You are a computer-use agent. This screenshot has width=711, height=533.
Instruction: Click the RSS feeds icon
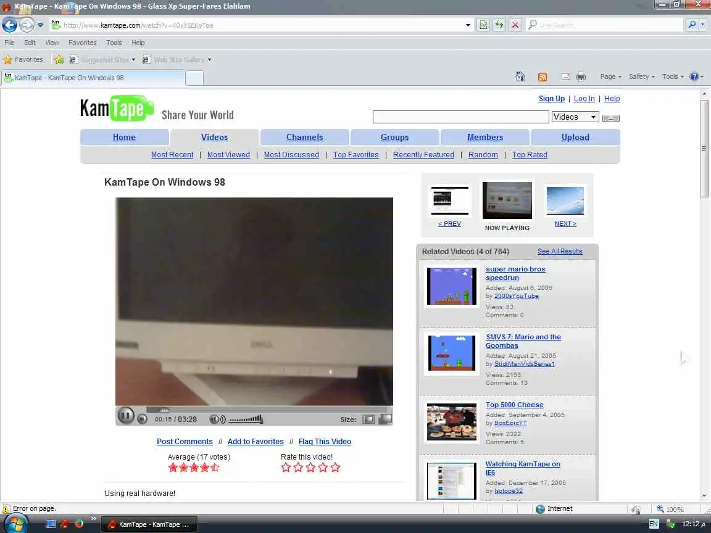543,76
